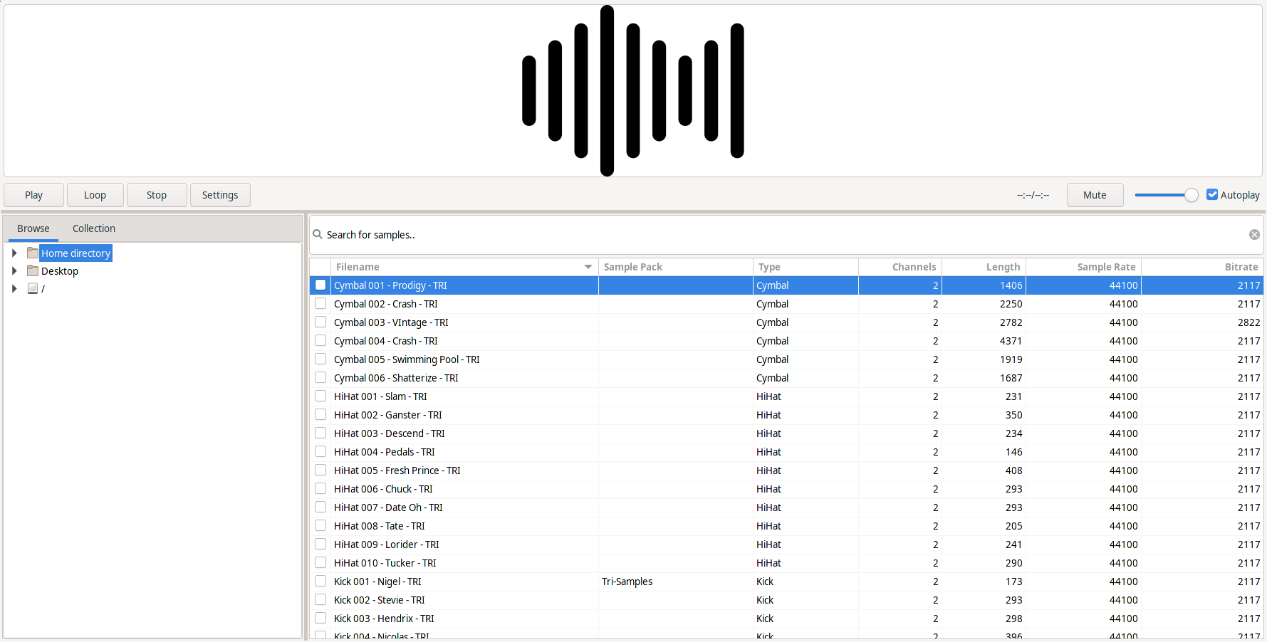Check the Cymbal 001 - Prodigy checkbox

pyautogui.click(x=320, y=285)
